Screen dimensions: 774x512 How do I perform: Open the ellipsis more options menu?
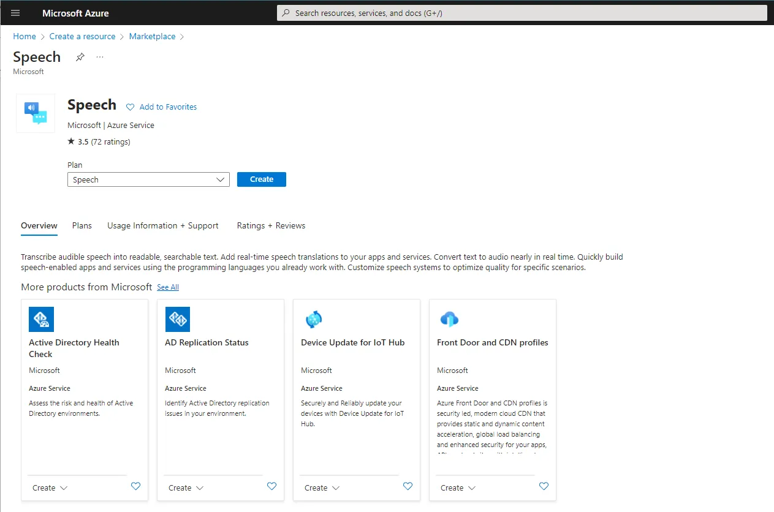pos(100,57)
